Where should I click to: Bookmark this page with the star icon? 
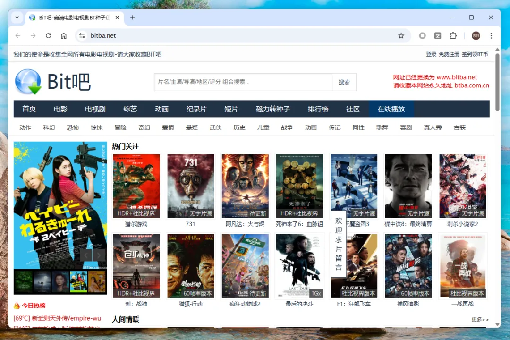[401, 36]
